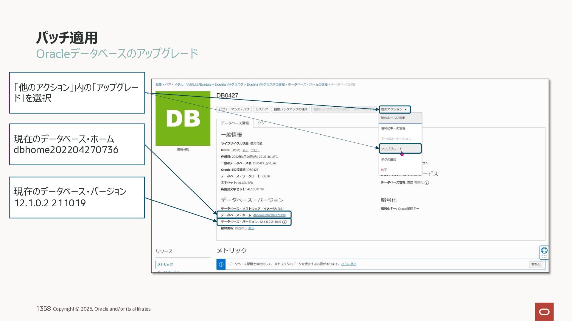This screenshot has width=572, height=321.
Task: Click info icon beside データベース・バージョン
Action: [x=285, y=222]
